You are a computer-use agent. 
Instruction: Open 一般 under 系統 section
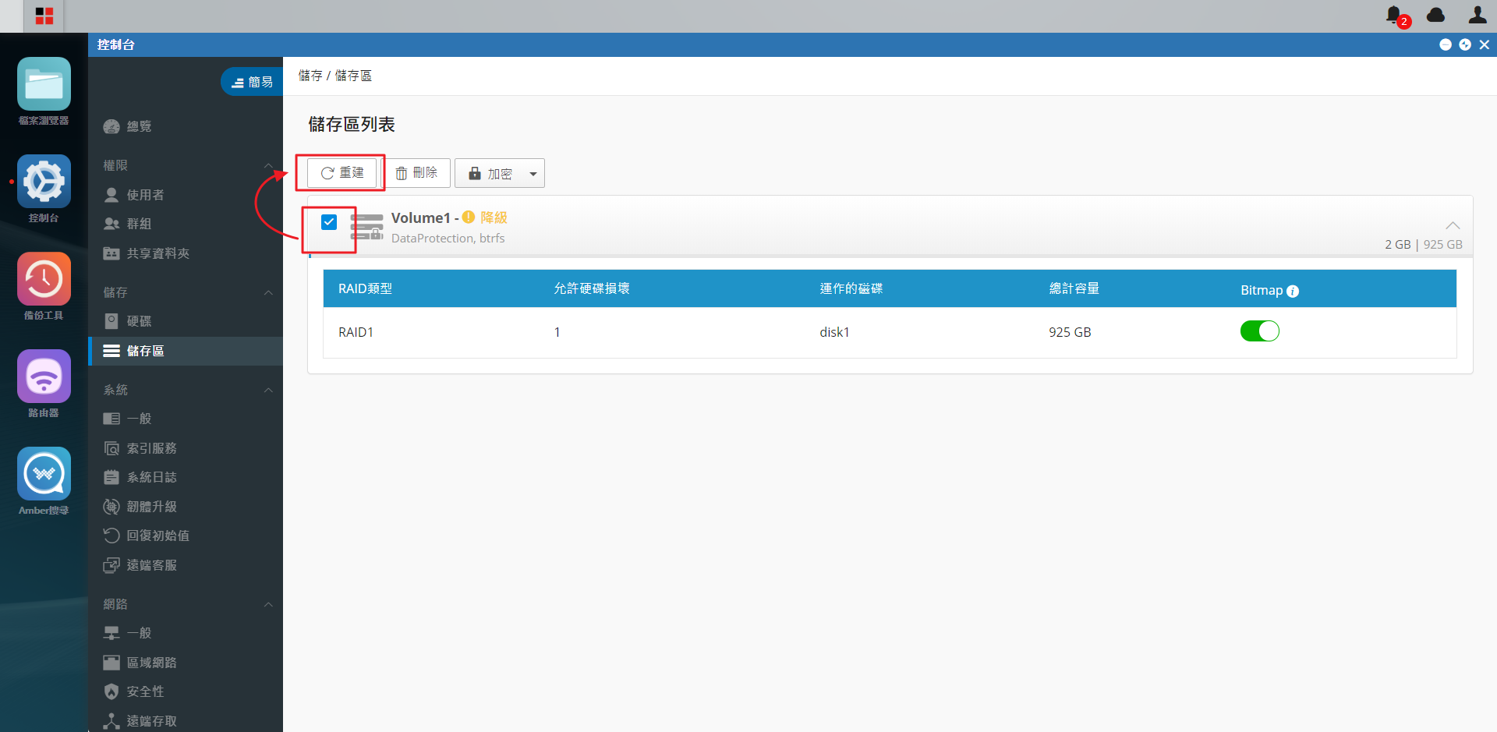point(186,419)
